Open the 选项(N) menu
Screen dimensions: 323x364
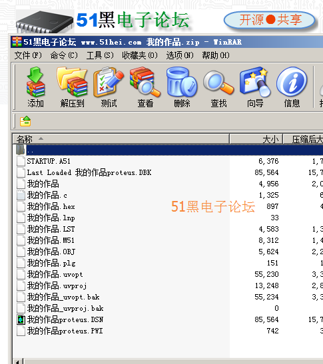click(x=180, y=55)
